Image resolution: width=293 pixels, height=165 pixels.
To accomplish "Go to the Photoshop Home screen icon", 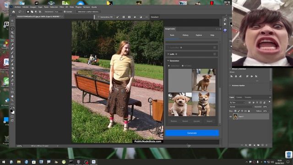I will (x=13, y=11).
